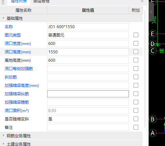The width and height of the screenshot is (165, 146).
Task: Click the properties list vertical scrollbar
Action: (x=145, y=69)
